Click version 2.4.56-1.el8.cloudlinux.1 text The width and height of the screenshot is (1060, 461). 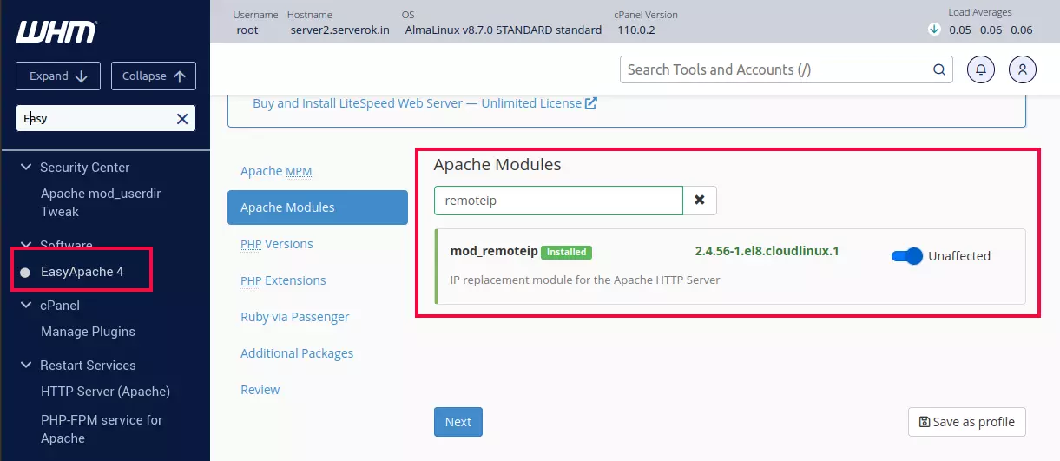(x=767, y=251)
